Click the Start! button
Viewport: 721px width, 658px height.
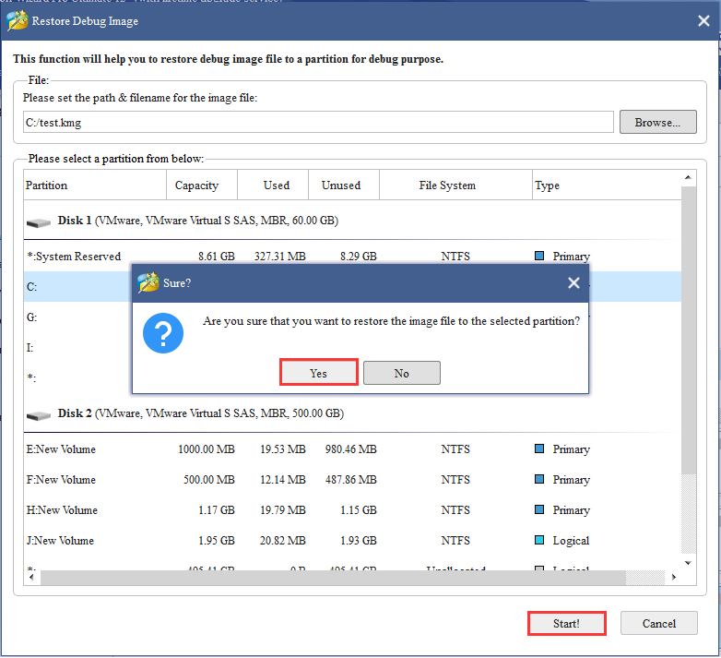[x=566, y=624]
